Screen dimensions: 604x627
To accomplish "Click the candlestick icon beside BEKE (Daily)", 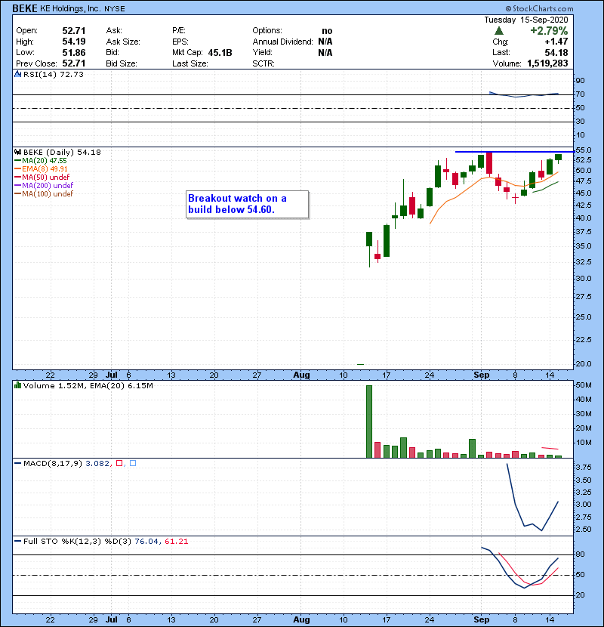I will [17, 153].
